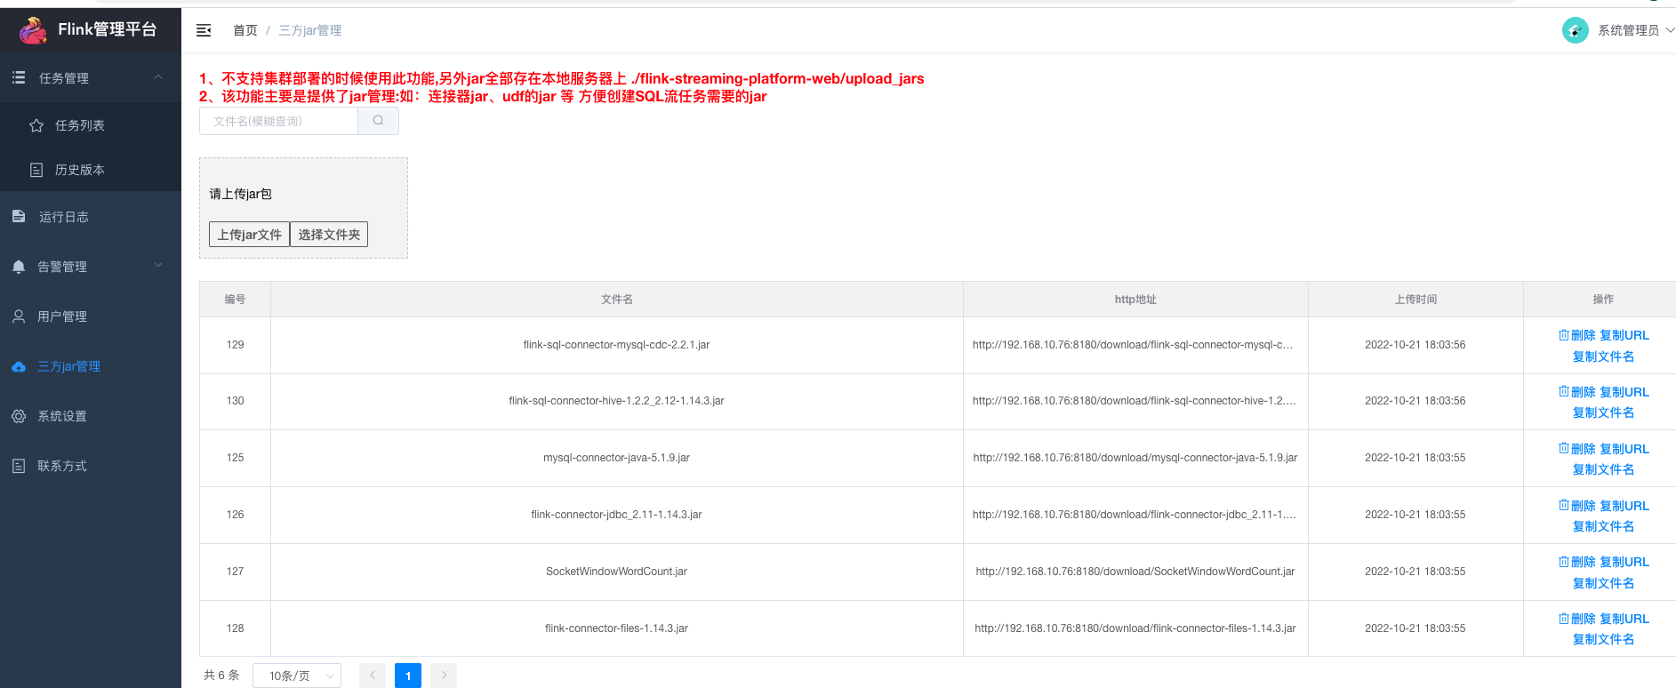Delete the flink-connector-jdbc jar row

tap(1577, 506)
